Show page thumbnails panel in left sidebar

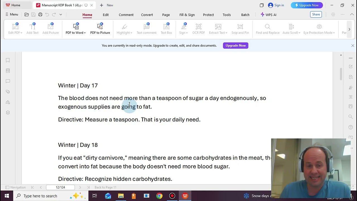point(8,71)
